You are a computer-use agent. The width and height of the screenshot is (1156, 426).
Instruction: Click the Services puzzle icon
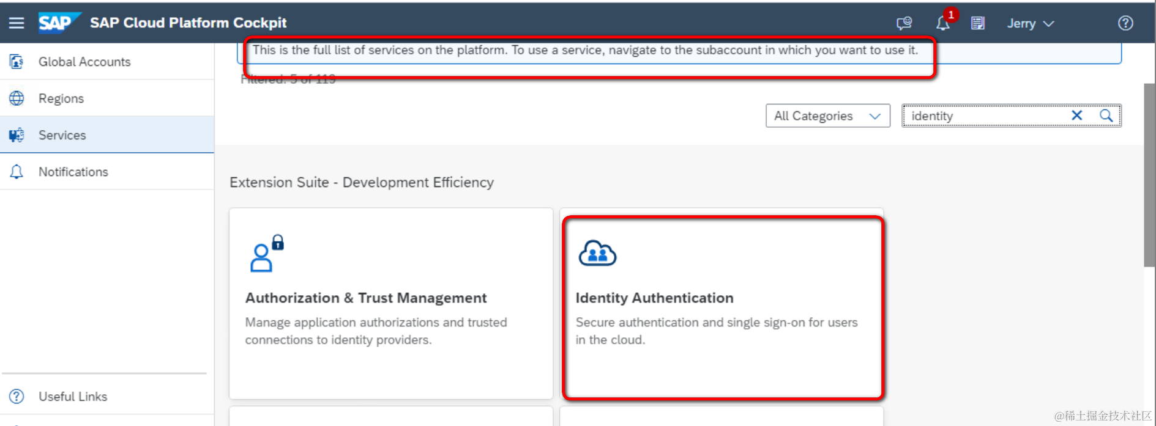17,135
